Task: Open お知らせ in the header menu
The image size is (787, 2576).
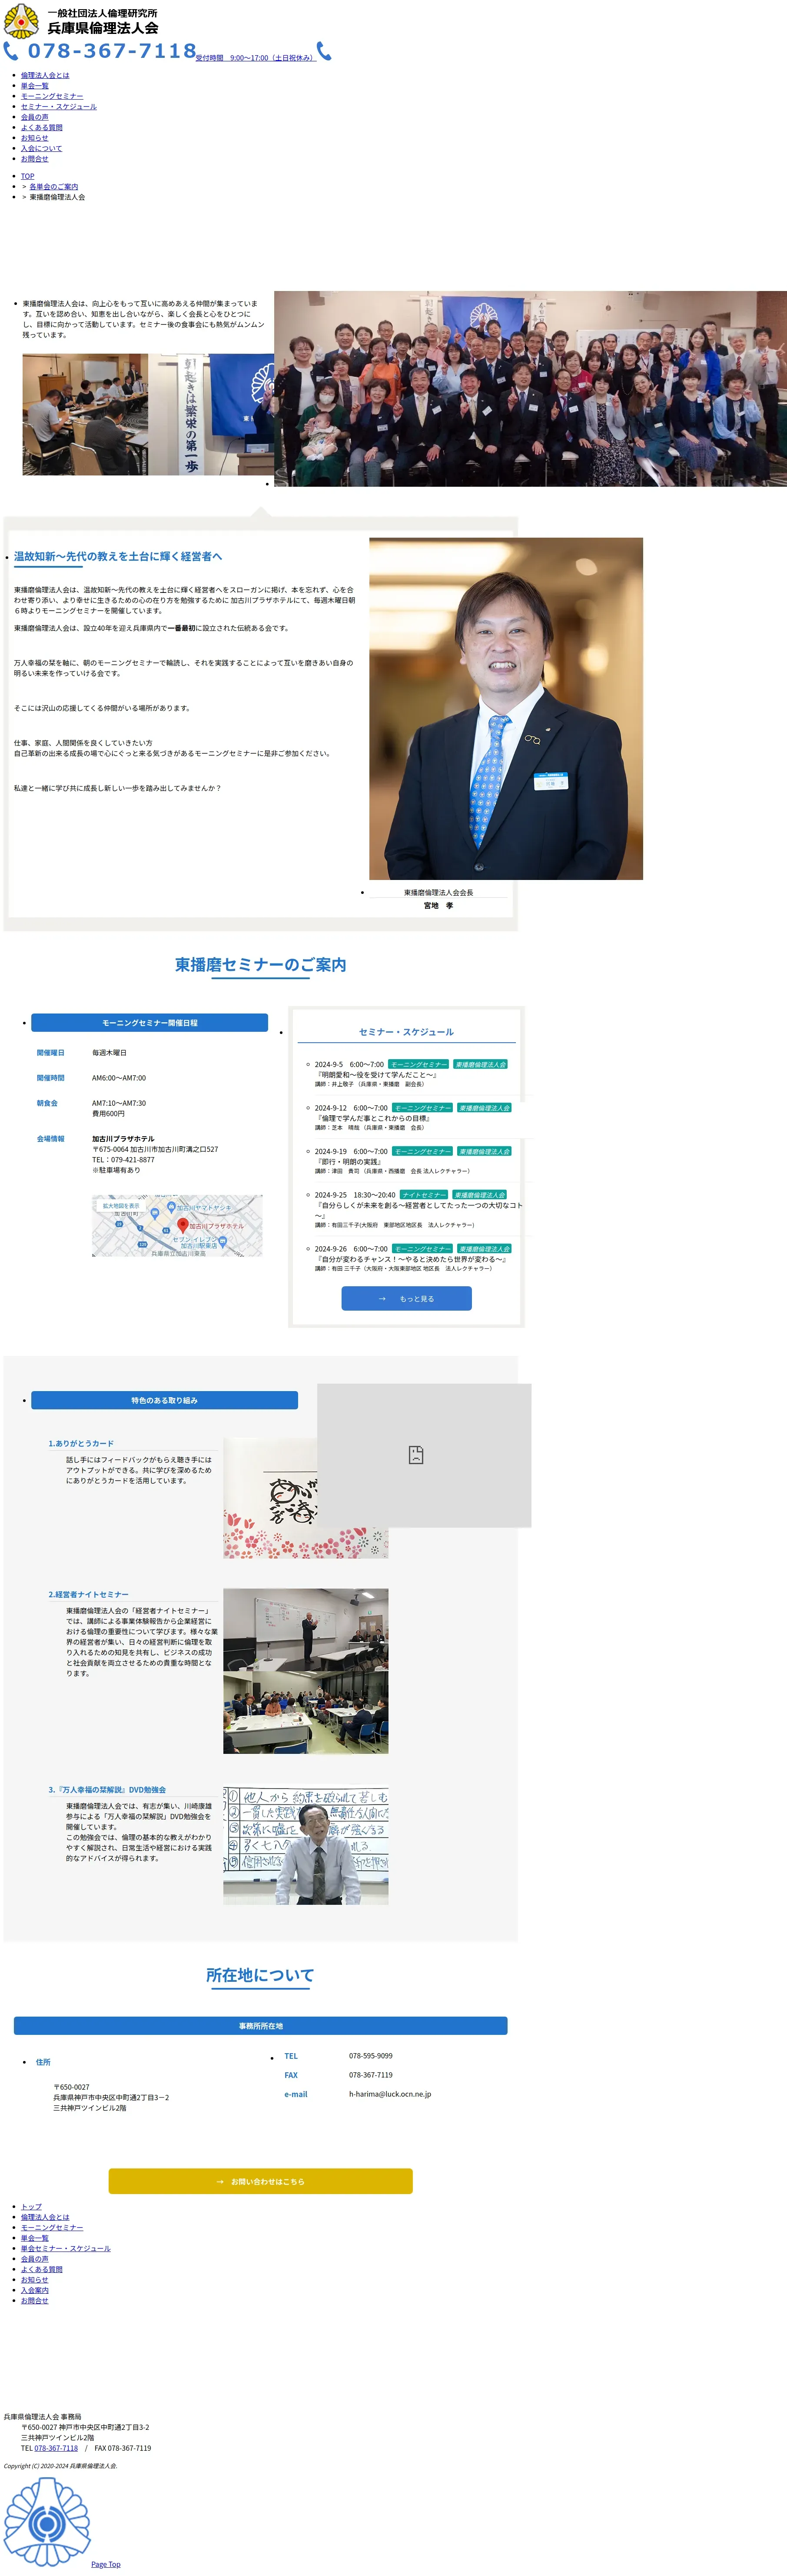Action: click(35, 138)
